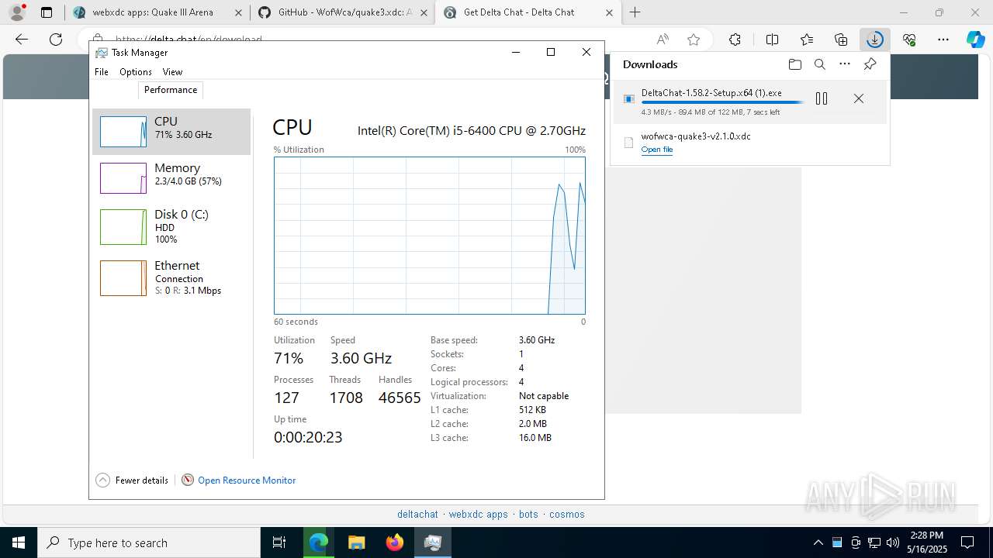Open Task Manager View menu
The image size is (993, 558).
[x=172, y=72]
